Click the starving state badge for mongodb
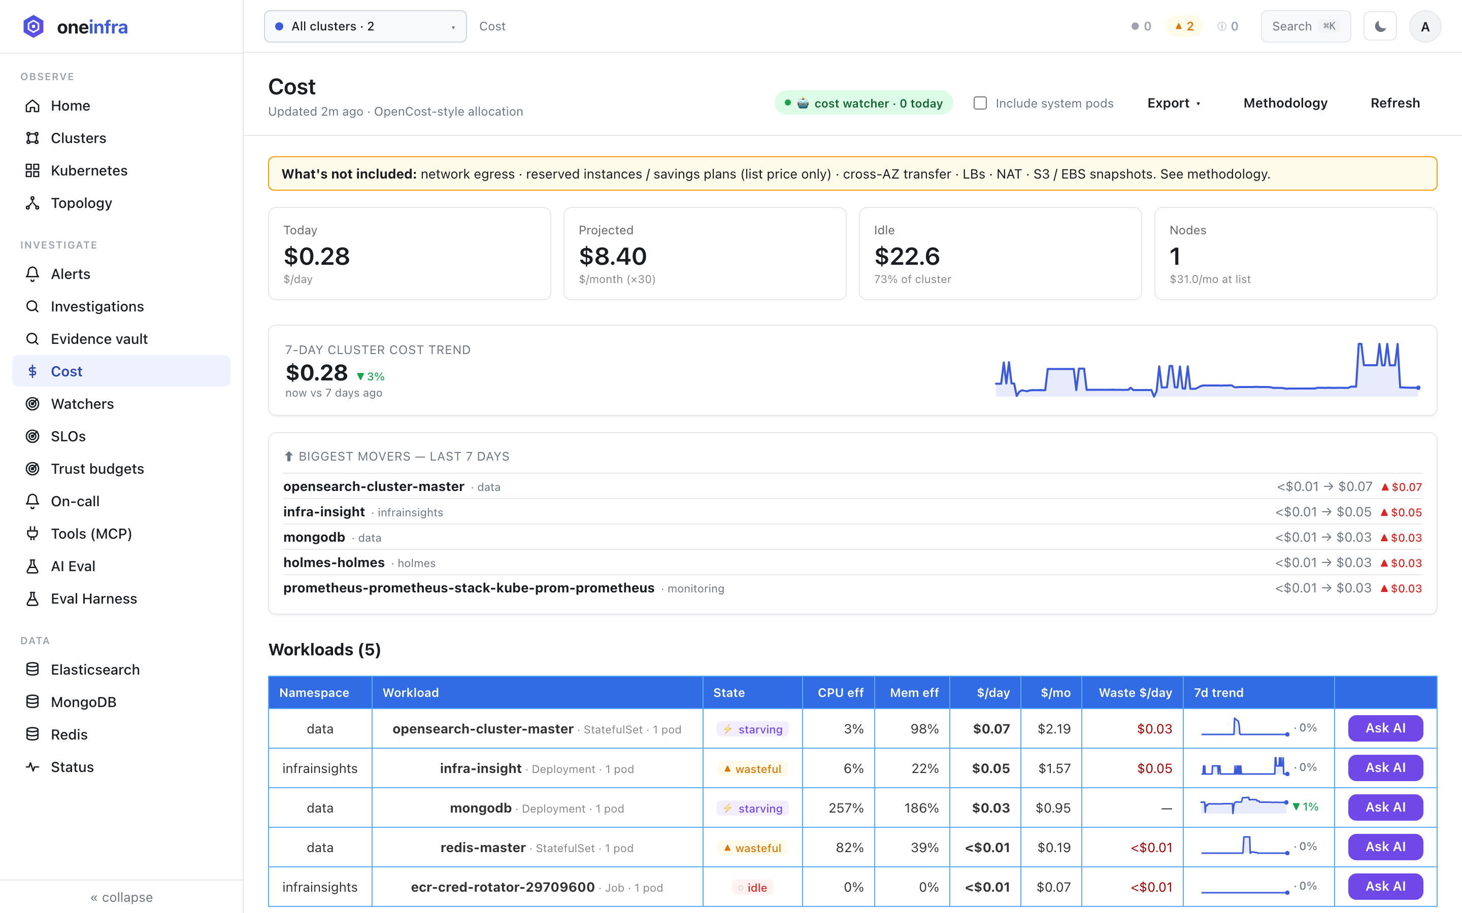 pyautogui.click(x=753, y=808)
